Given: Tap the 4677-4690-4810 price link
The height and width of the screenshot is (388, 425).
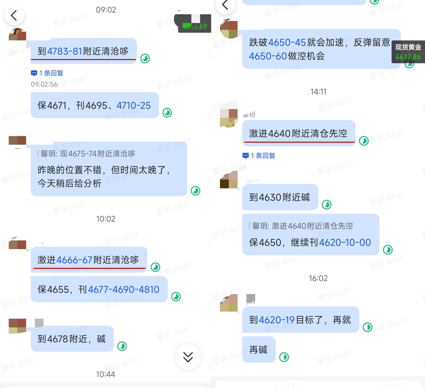Looking at the screenshot, I should click(x=124, y=290).
